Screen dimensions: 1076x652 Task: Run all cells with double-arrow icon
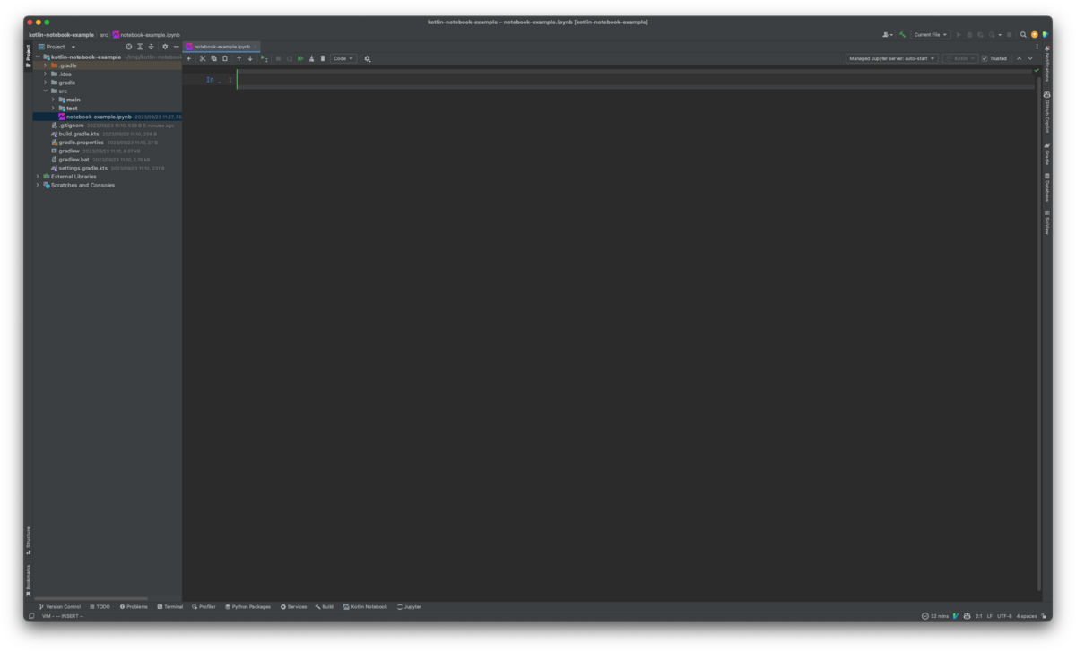[x=300, y=58]
